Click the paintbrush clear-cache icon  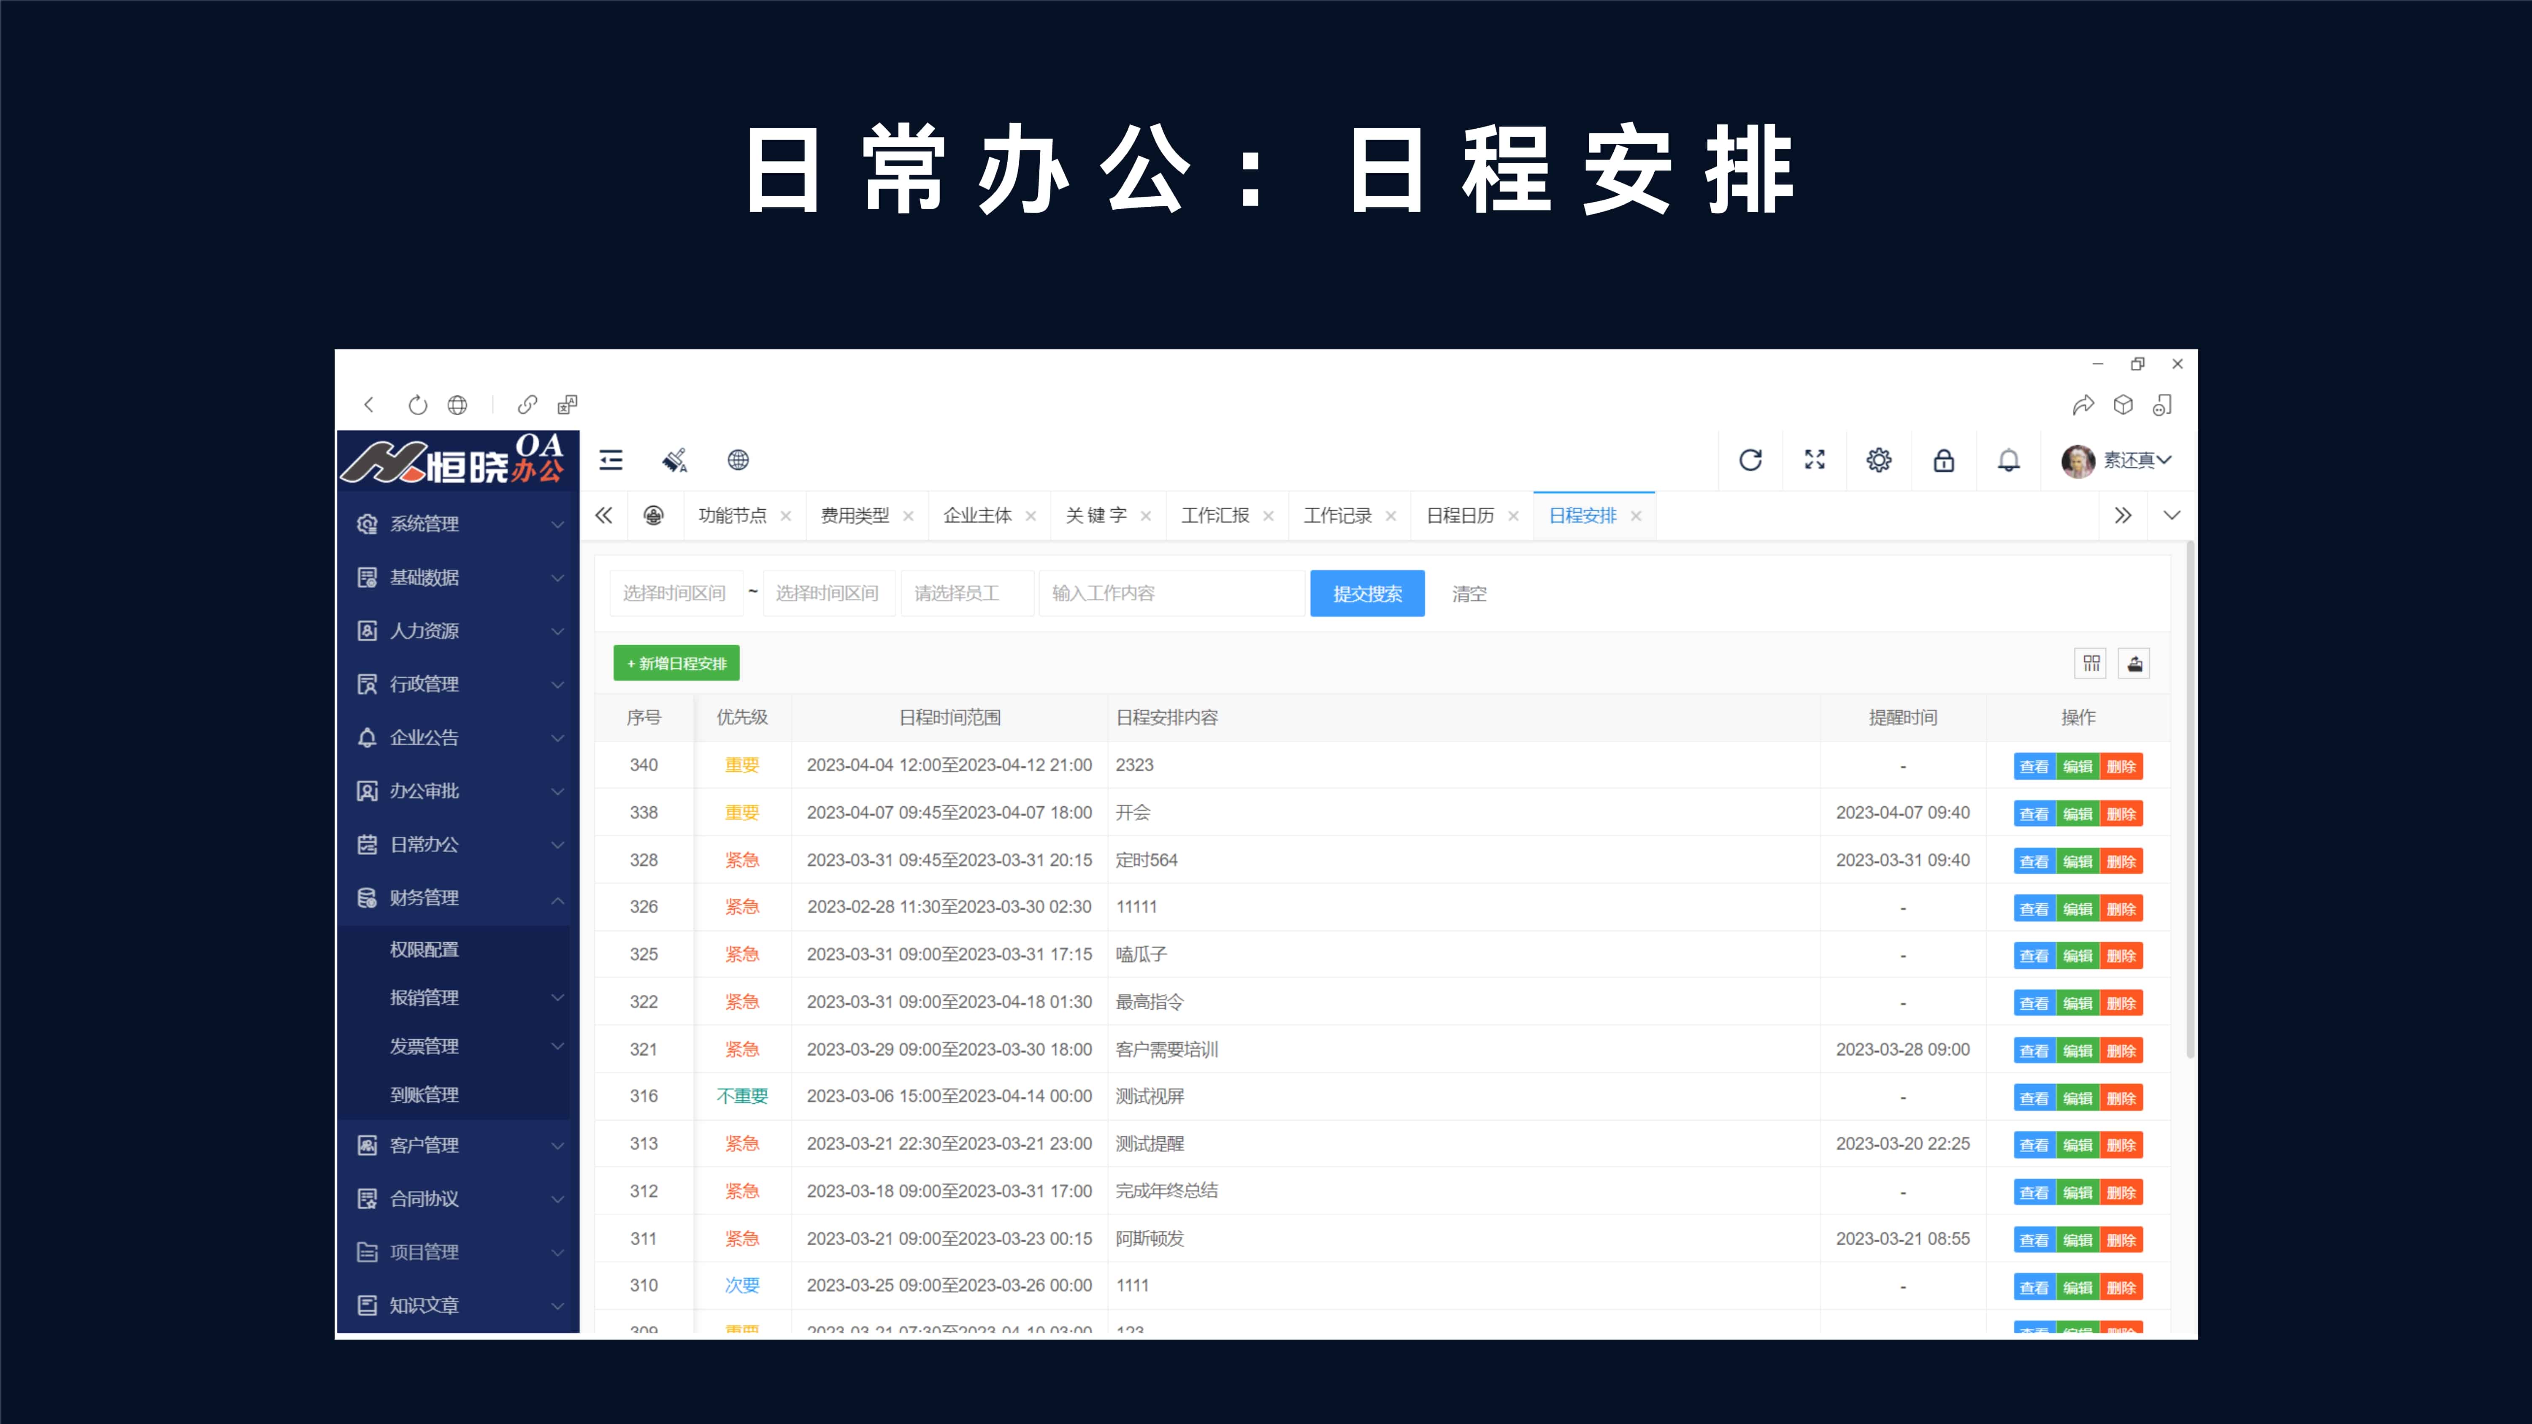[674, 460]
